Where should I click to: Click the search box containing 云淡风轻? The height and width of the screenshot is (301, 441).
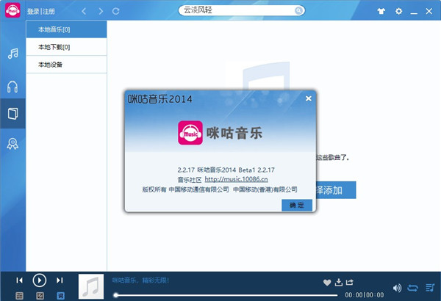point(241,10)
